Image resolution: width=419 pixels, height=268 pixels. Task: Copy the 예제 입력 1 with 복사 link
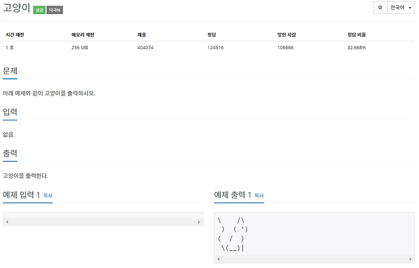pyautogui.click(x=48, y=196)
